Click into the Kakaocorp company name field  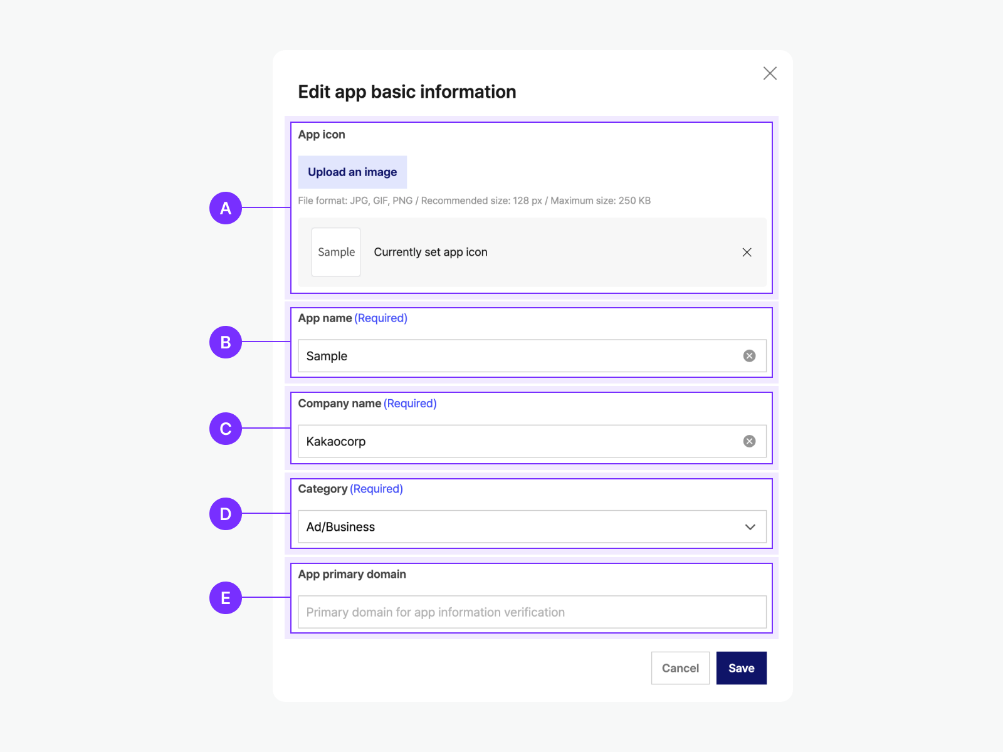point(514,442)
